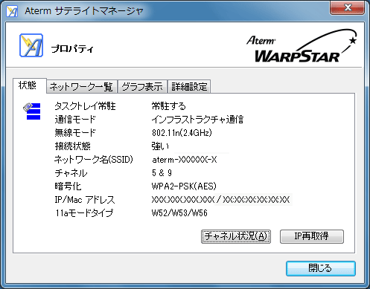This screenshot has width=370, height=289.
Task: Click the 接続状態 label
Action: (x=72, y=146)
